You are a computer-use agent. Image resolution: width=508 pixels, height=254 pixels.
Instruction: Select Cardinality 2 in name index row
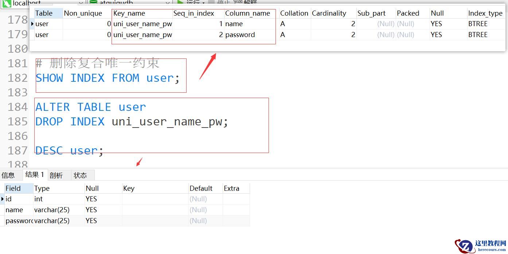pyautogui.click(x=333, y=24)
